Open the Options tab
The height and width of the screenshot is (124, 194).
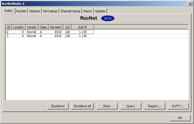point(35,11)
